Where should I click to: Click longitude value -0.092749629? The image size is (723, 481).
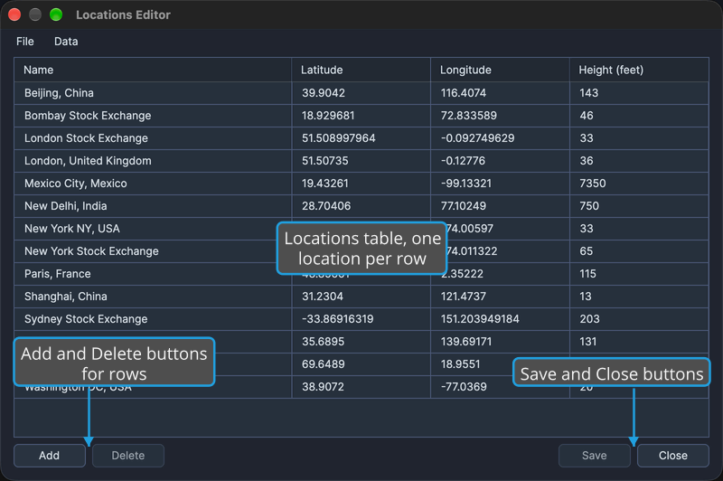click(501, 138)
